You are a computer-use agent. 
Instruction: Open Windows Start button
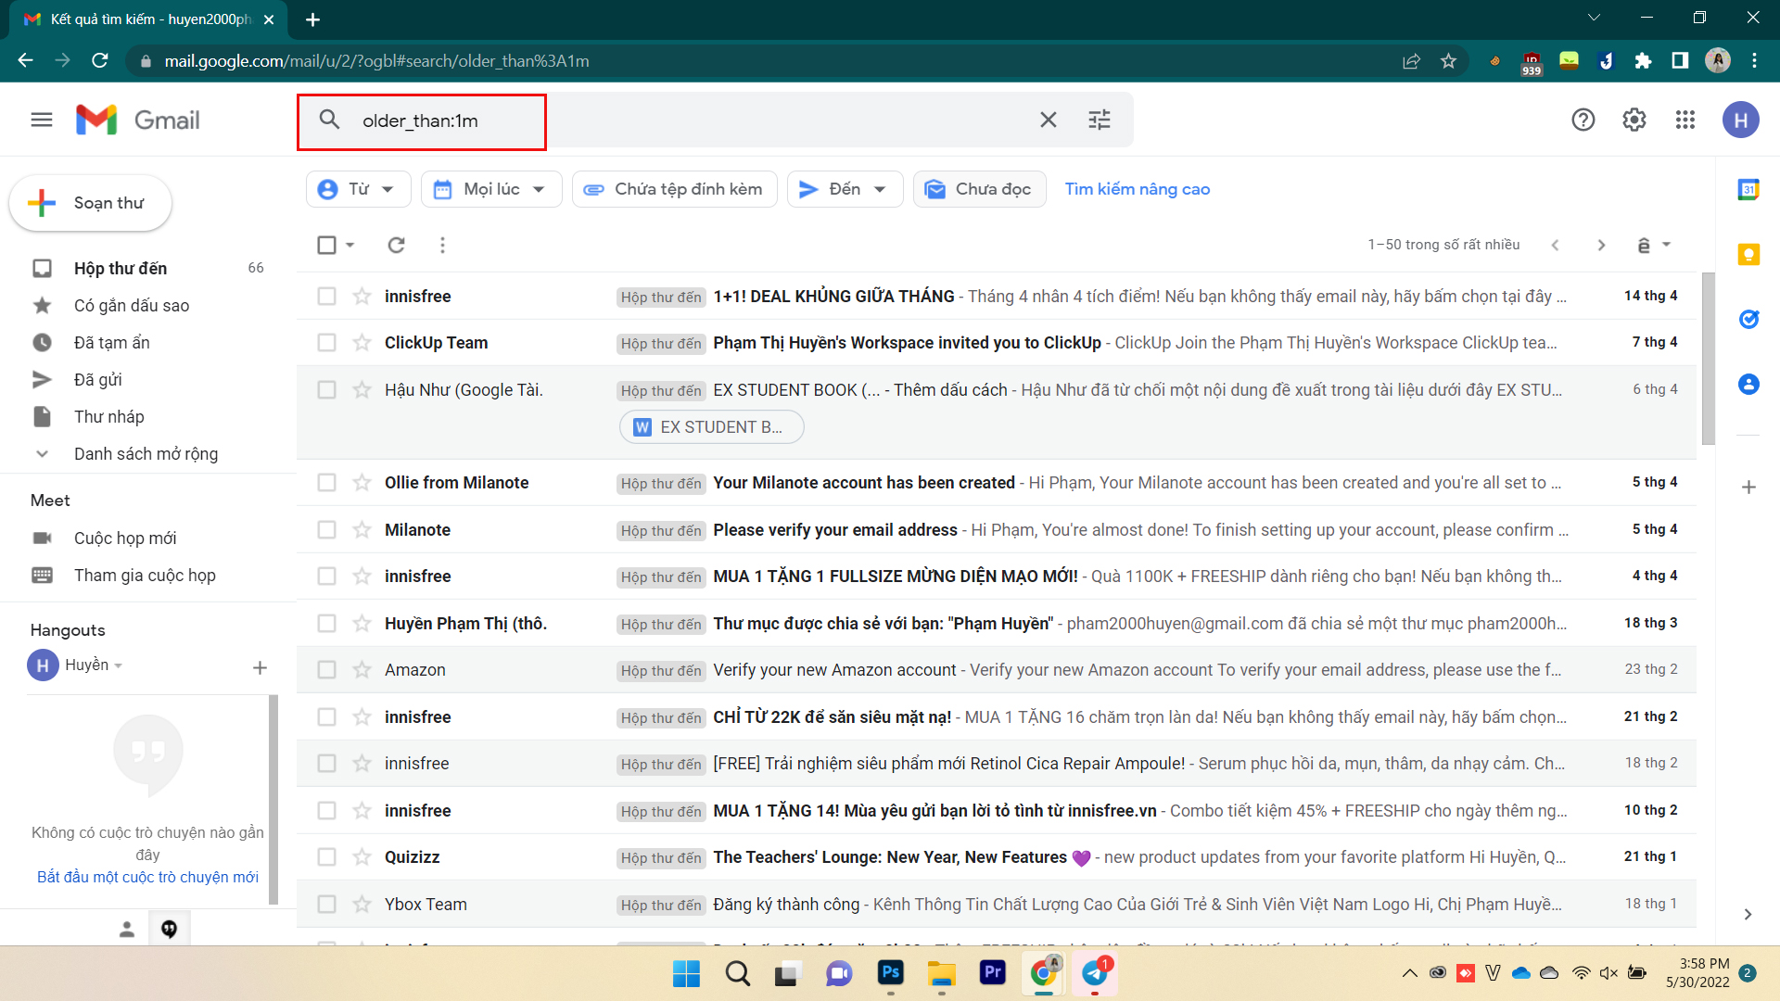[686, 973]
